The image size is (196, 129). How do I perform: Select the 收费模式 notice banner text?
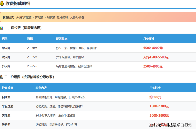pyautogui.click(x=43, y=17)
